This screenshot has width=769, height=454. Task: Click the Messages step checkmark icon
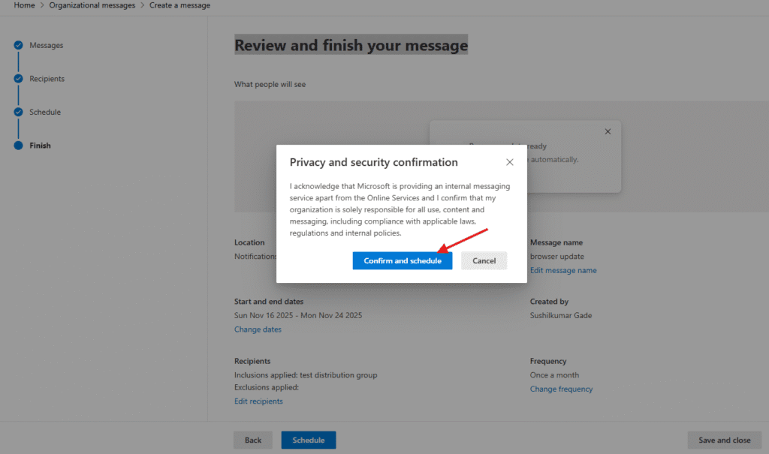(18, 46)
